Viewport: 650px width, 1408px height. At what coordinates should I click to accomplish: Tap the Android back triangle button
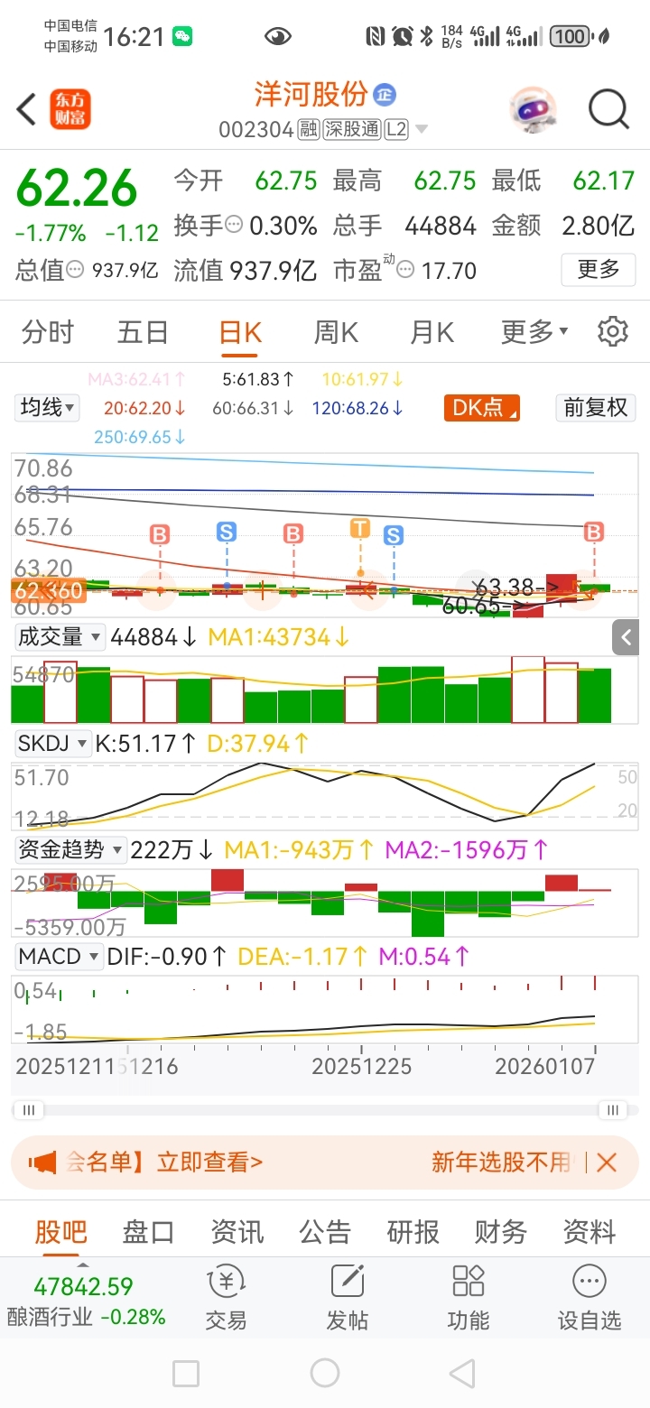click(462, 1374)
